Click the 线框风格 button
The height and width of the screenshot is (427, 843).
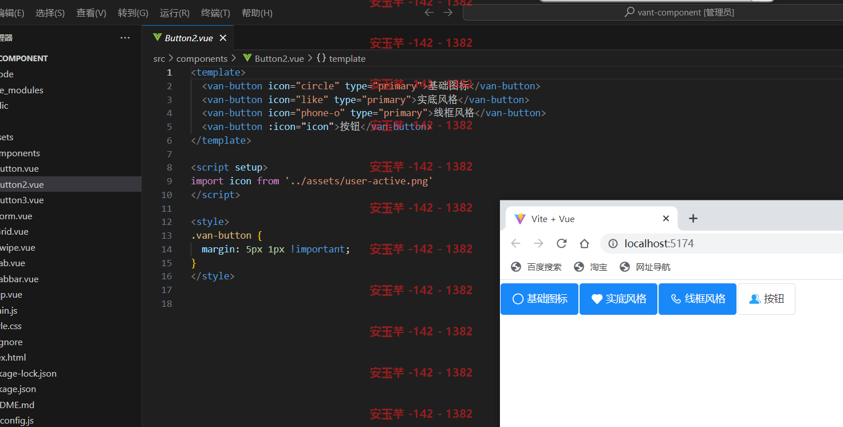coord(698,299)
